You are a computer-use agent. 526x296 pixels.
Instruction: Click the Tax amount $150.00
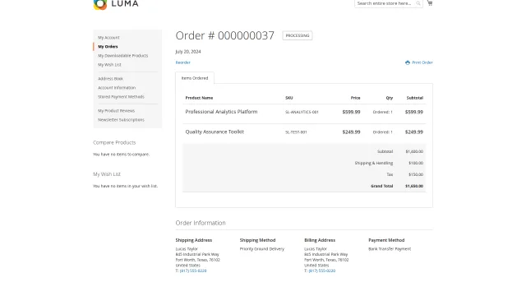[416, 174]
